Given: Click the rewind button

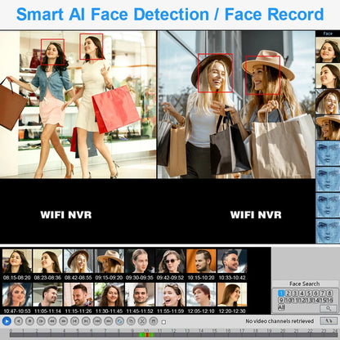Looking at the screenshot, I should click(52, 321).
